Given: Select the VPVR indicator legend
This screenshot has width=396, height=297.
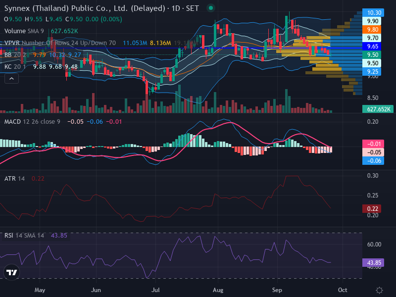Looking at the screenshot, I should pyautogui.click(x=60, y=43).
